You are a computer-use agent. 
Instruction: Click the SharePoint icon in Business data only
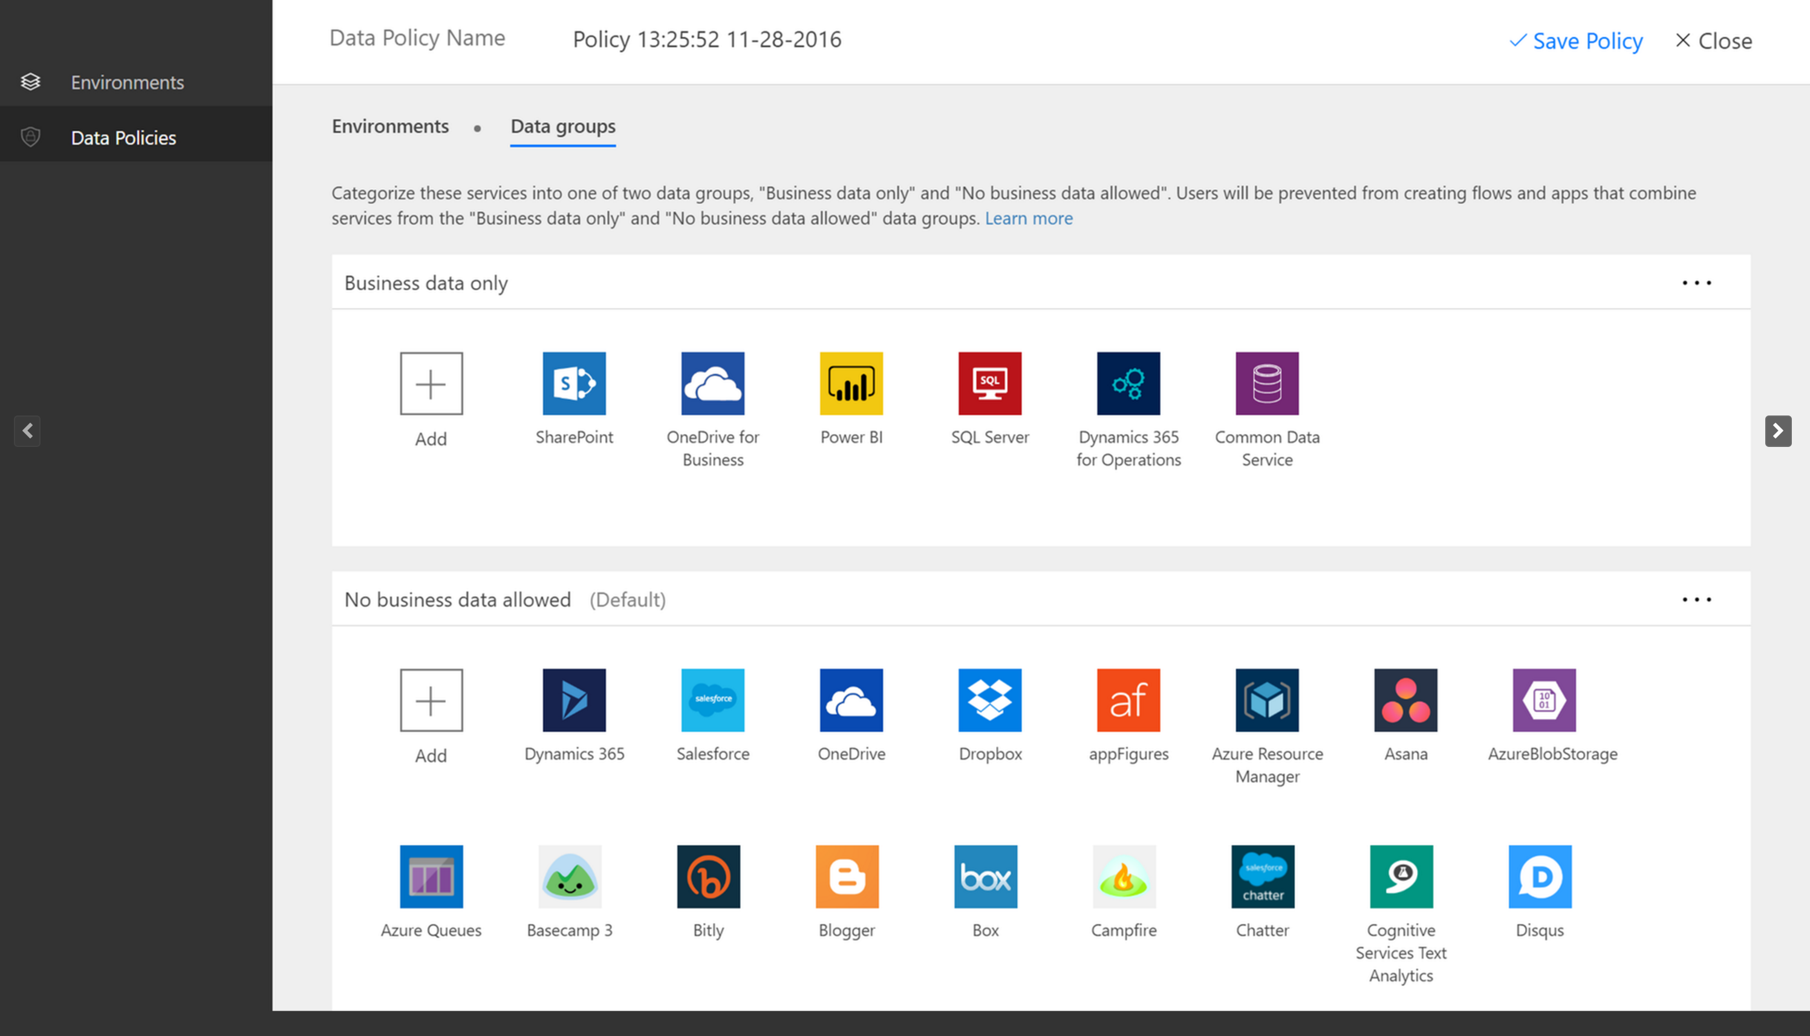click(575, 382)
